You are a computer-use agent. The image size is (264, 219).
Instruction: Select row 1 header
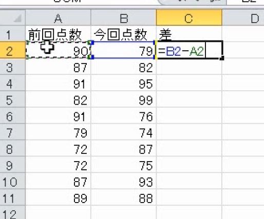point(12,34)
